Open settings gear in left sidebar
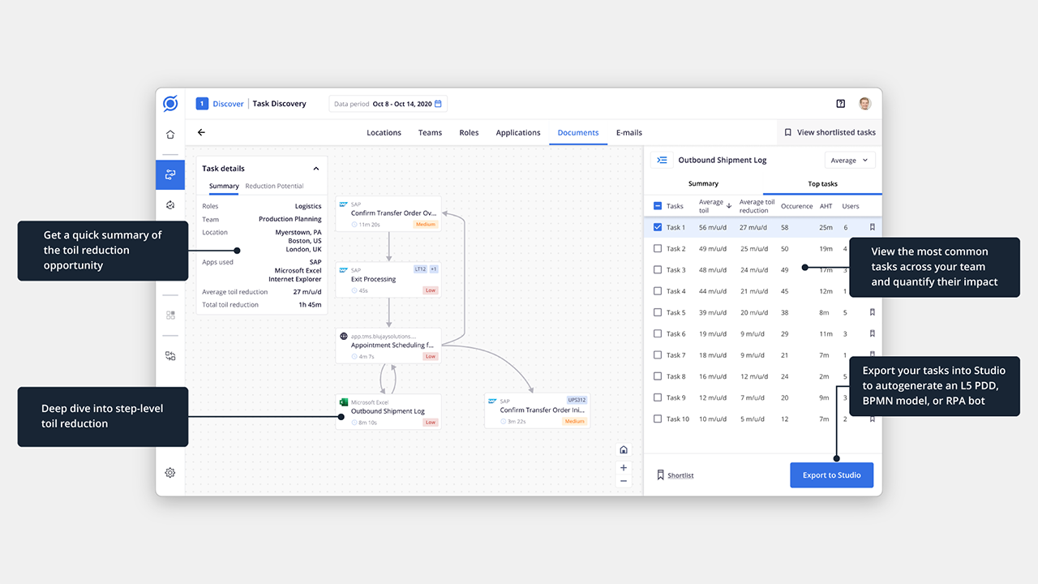1038x584 pixels. 170,473
